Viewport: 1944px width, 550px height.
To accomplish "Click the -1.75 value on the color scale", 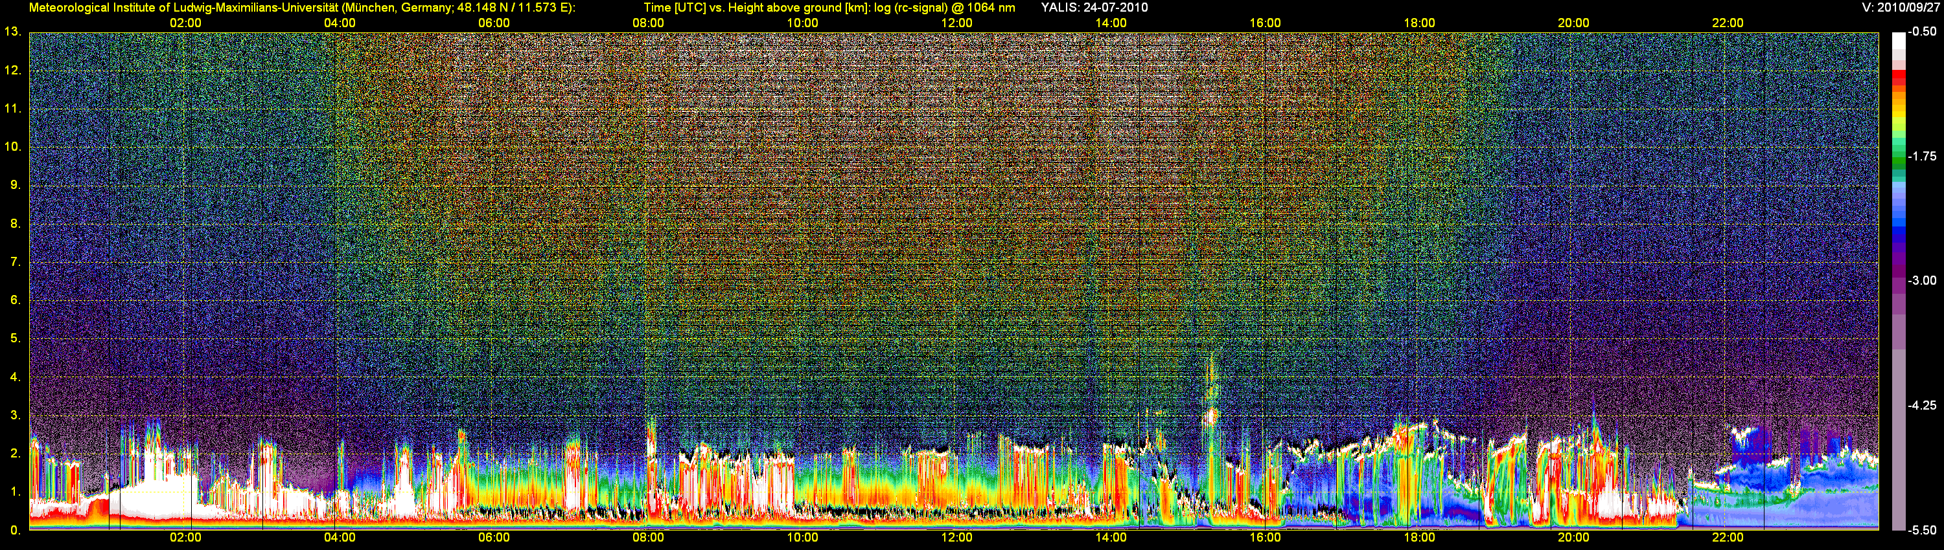I will coord(1922,156).
